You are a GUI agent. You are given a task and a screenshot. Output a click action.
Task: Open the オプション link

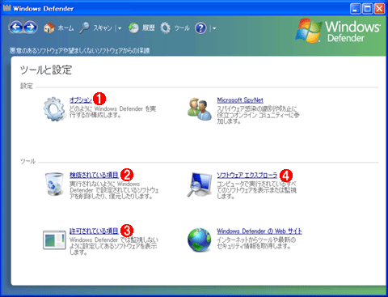tap(81, 100)
